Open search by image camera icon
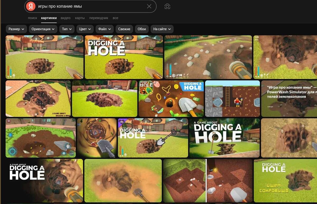Screen dimensions: 317x204 (x=167, y=6)
